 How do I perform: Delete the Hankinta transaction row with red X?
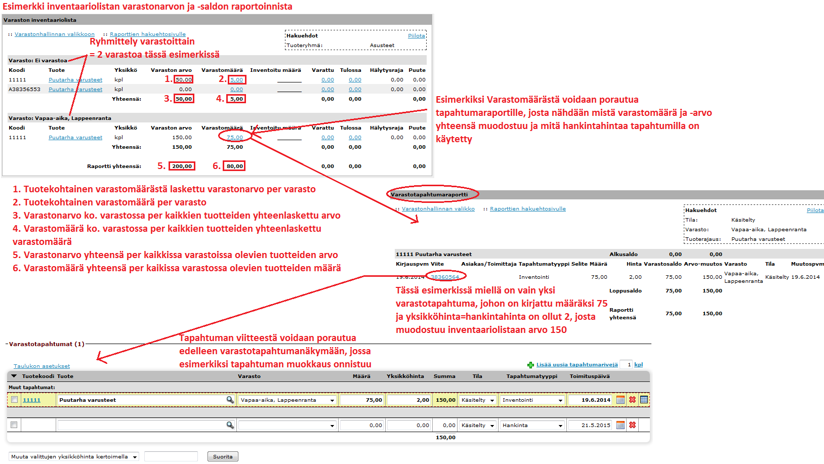point(632,425)
